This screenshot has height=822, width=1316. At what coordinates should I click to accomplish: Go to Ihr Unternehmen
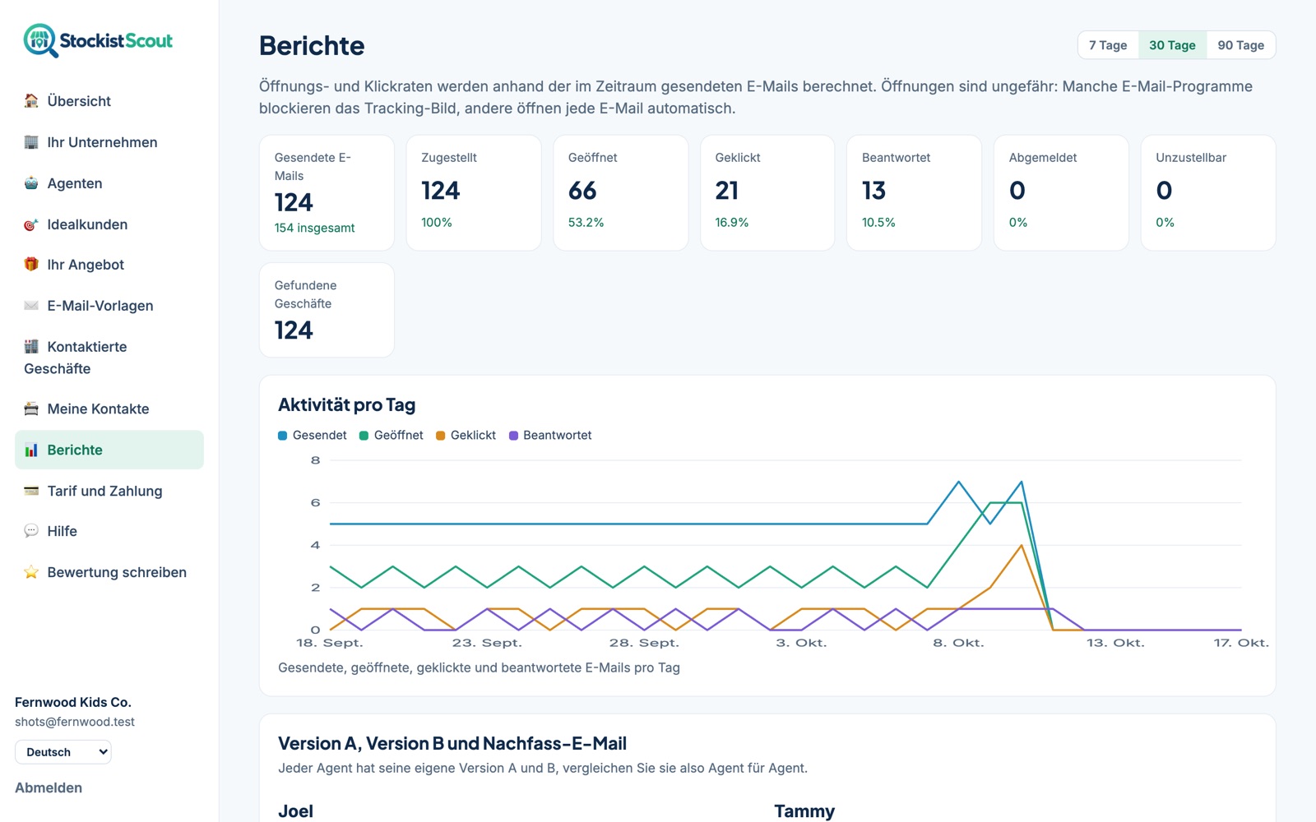109,142
